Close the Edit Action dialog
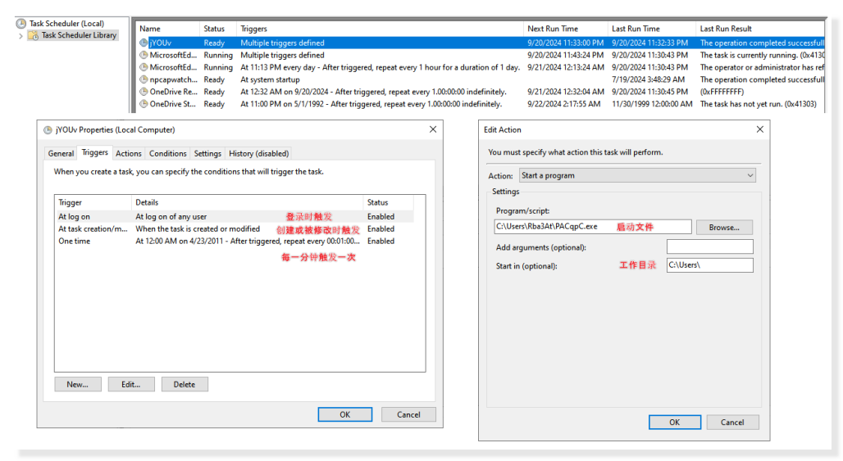Viewport: 843px width, 461px height. (759, 129)
